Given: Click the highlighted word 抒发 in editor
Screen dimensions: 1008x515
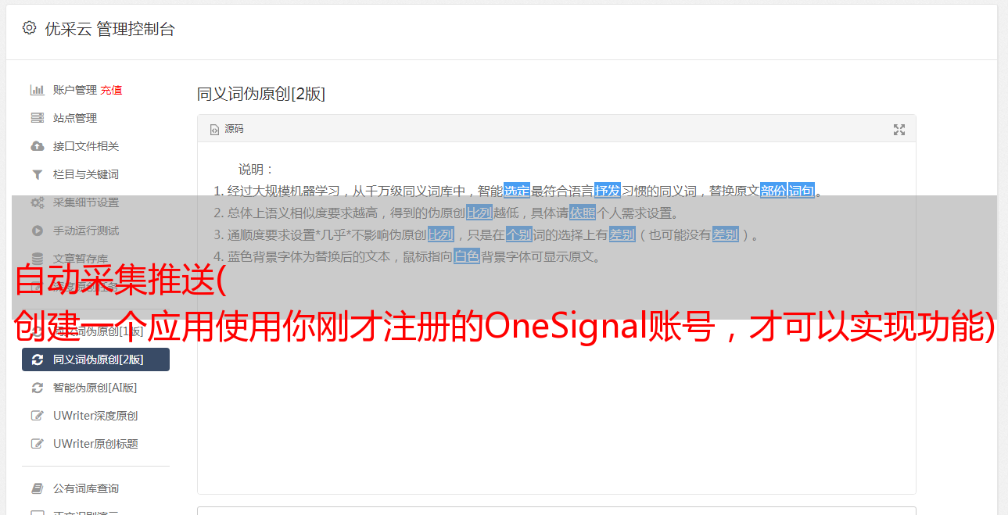Looking at the screenshot, I should point(608,191).
